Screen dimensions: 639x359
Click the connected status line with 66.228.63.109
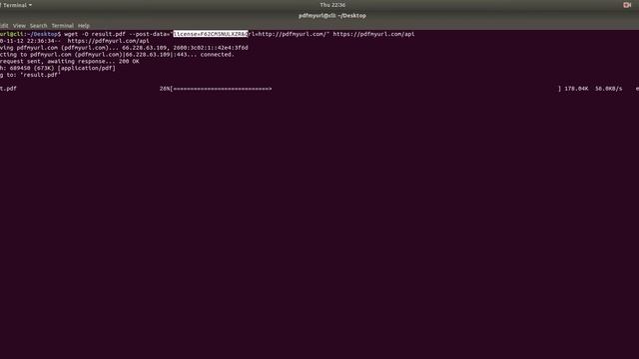[117, 55]
